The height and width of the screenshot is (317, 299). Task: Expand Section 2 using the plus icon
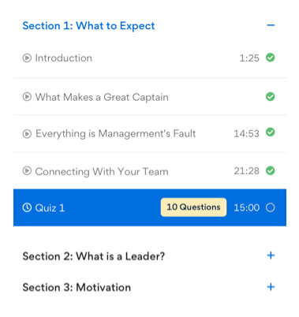coord(271,255)
